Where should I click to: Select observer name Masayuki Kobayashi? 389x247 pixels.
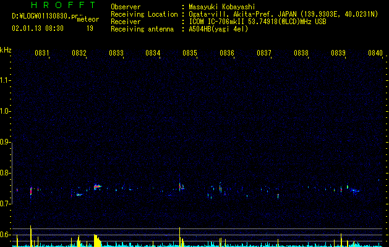point(222,7)
